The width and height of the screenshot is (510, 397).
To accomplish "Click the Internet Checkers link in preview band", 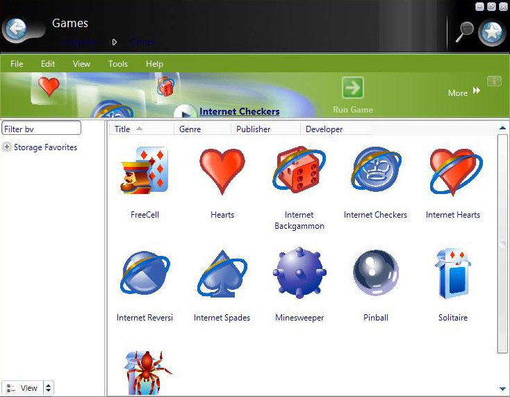I will [240, 111].
